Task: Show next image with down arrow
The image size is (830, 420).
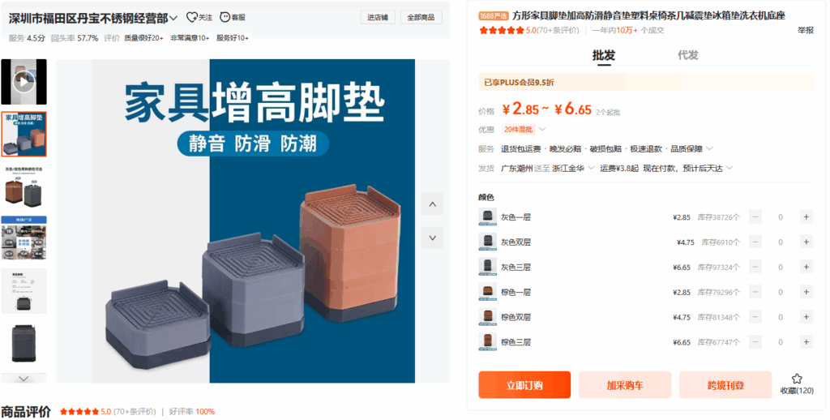Action: (x=433, y=238)
